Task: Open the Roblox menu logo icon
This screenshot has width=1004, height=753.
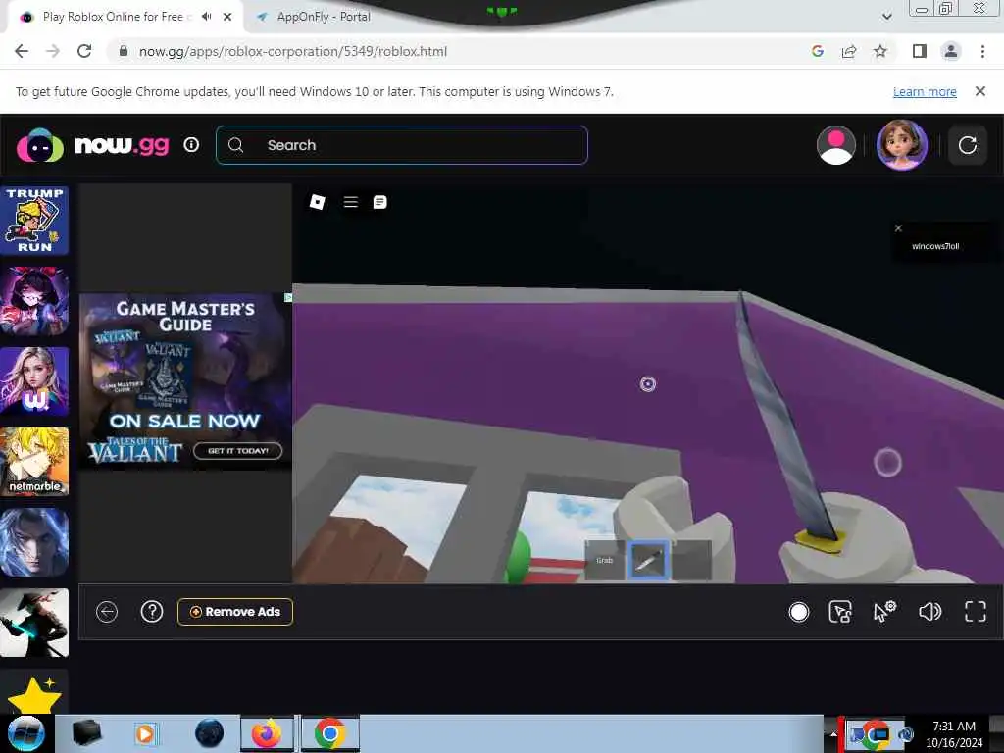Action: coord(317,202)
